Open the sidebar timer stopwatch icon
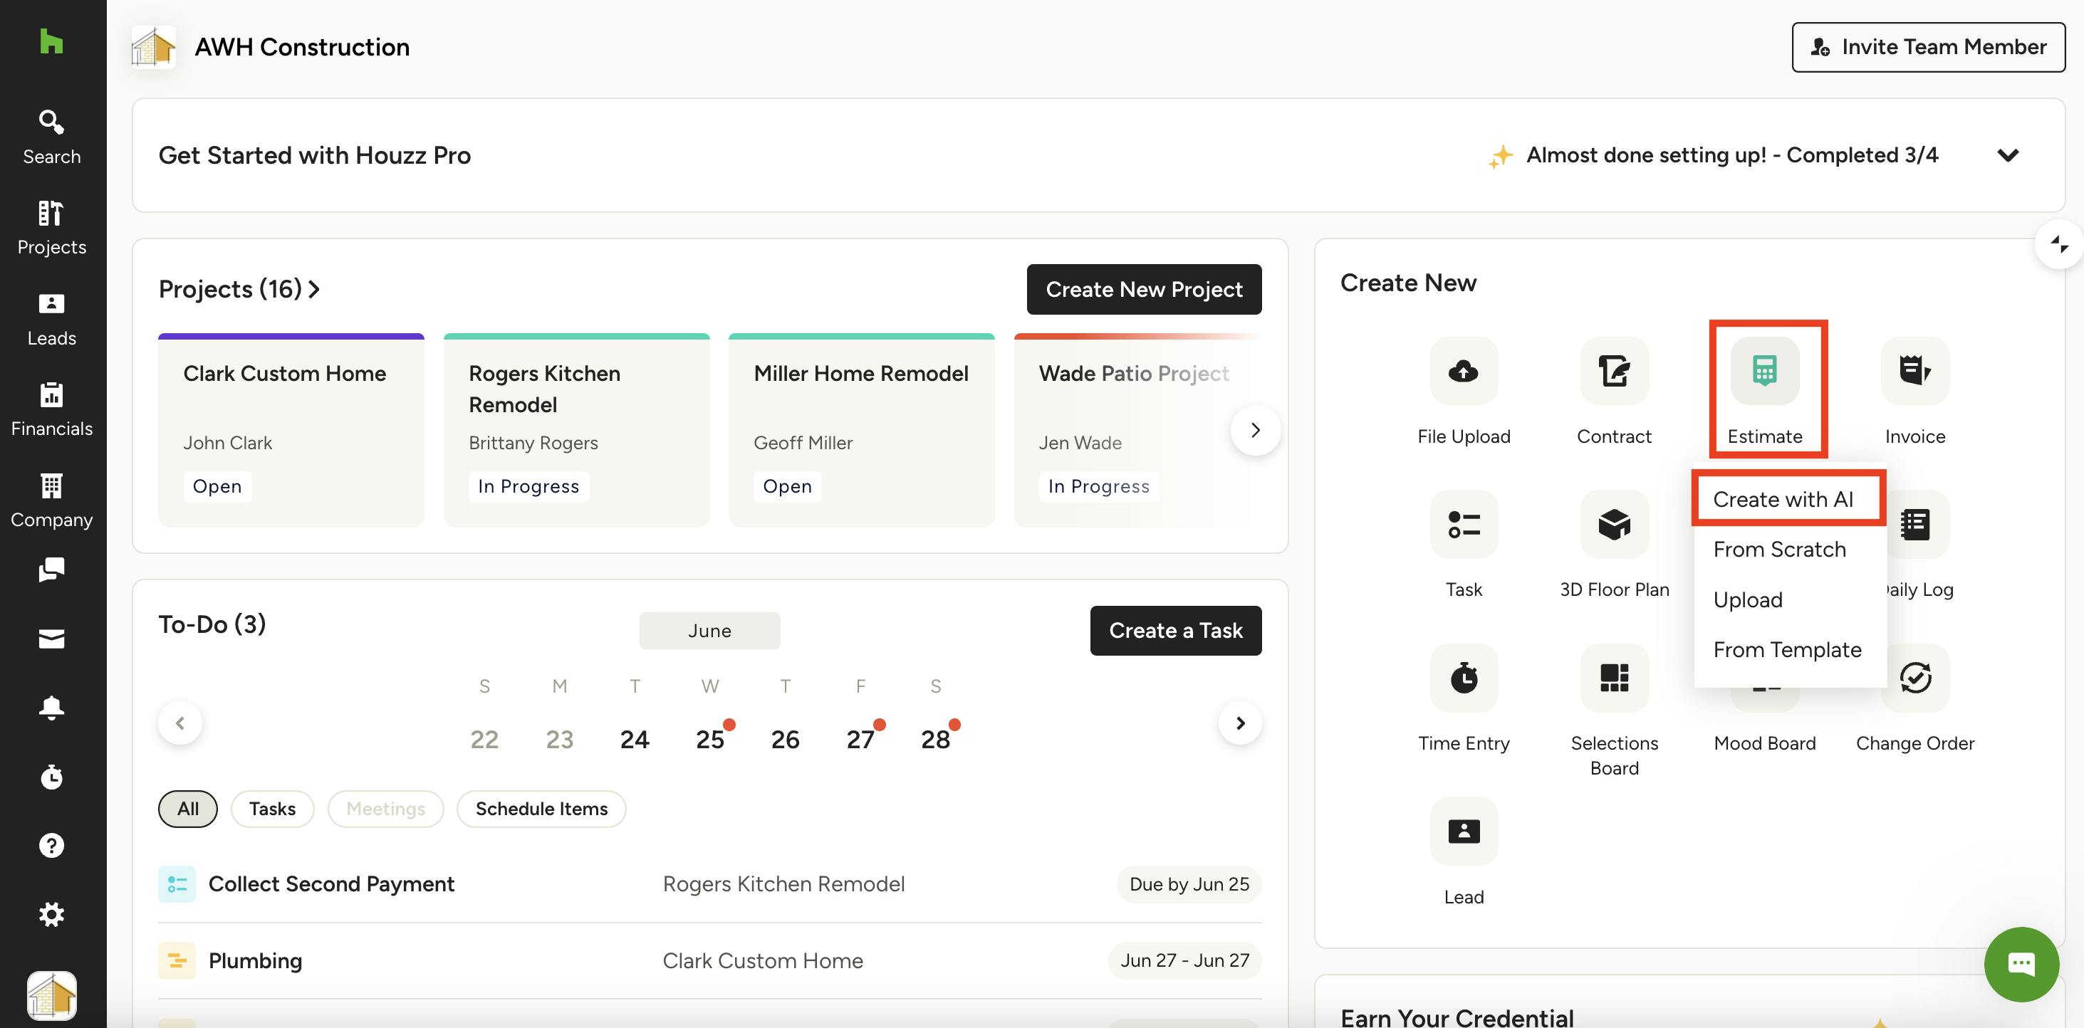The height and width of the screenshot is (1028, 2084). [52, 777]
